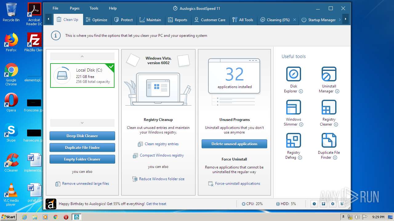Open the All Tools tab

(243, 20)
